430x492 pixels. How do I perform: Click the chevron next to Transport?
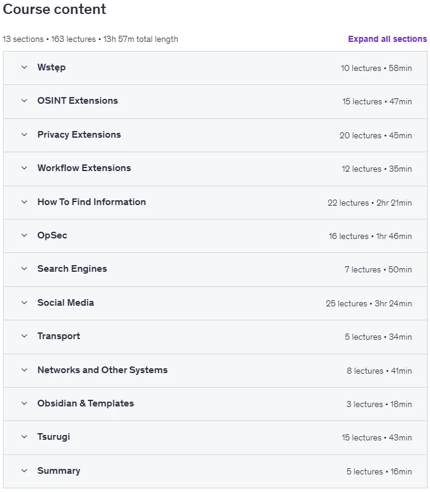coord(24,336)
